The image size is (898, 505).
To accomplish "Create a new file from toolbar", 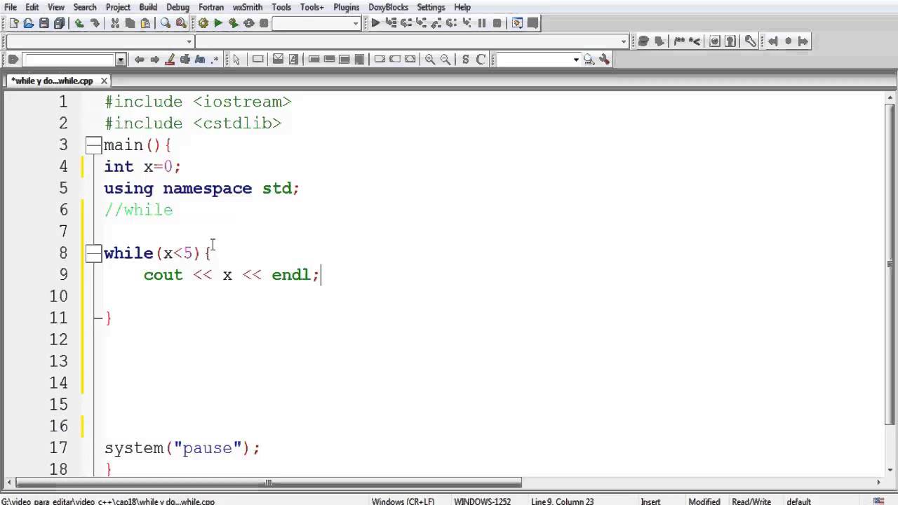I will pos(13,23).
